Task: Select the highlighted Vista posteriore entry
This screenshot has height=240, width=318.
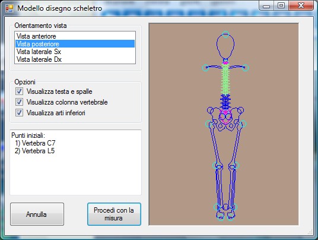Action: pos(75,44)
